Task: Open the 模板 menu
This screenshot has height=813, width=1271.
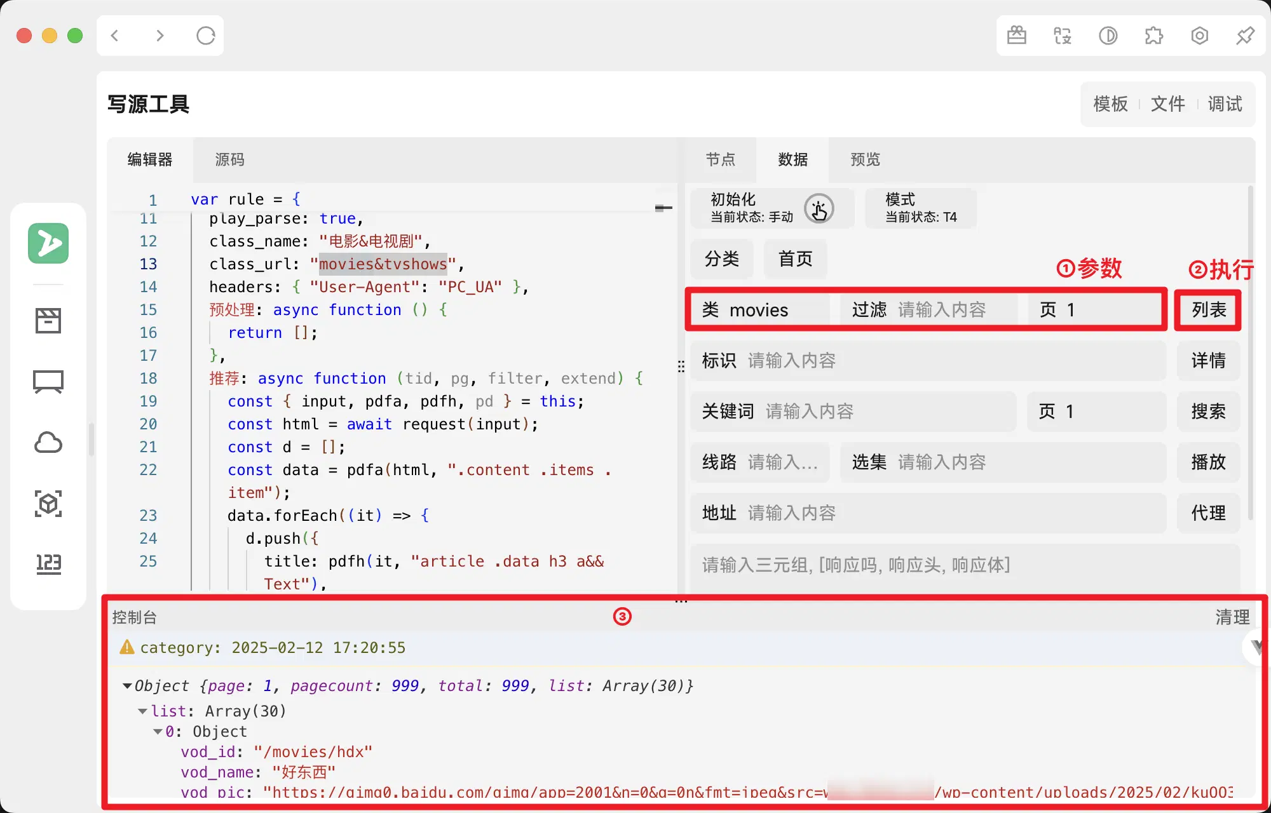Action: [1111, 104]
